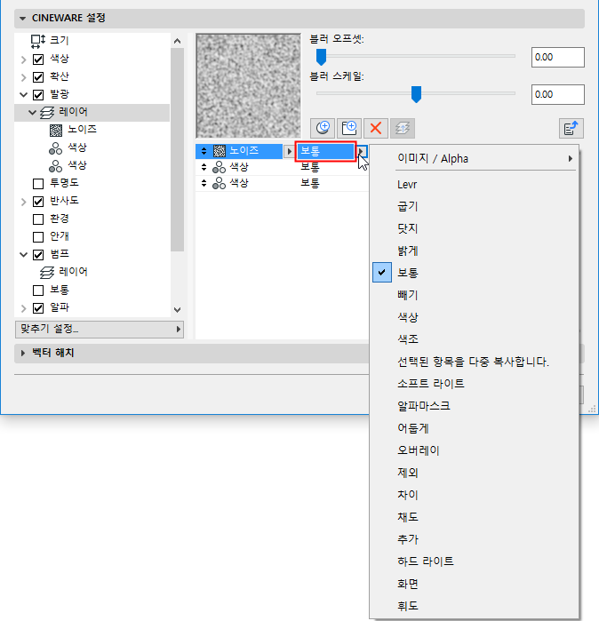Collapse the CINEWARE 설정 panel
Viewport: 599px width, 621px height.
pyautogui.click(x=22, y=19)
